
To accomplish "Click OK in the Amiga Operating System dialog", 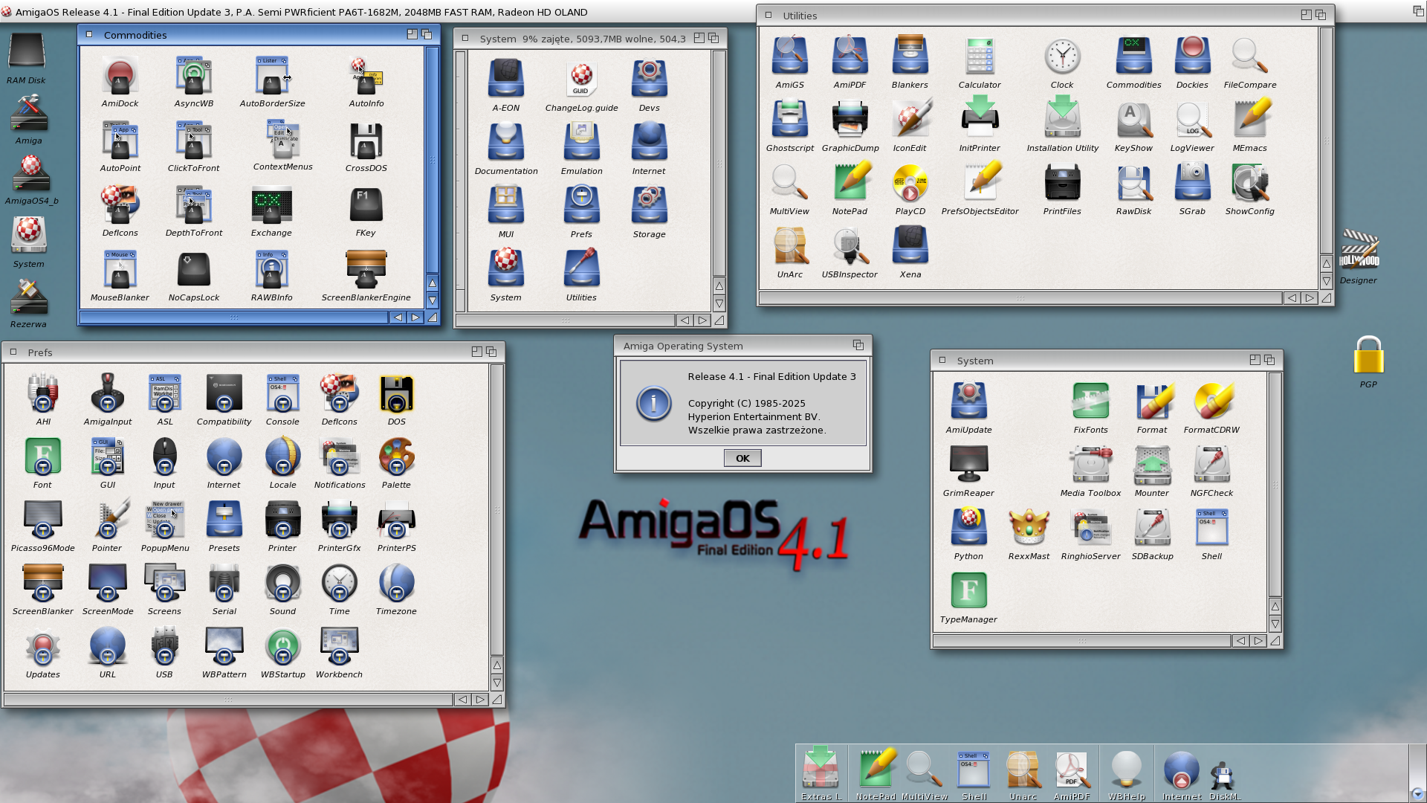I will (742, 458).
